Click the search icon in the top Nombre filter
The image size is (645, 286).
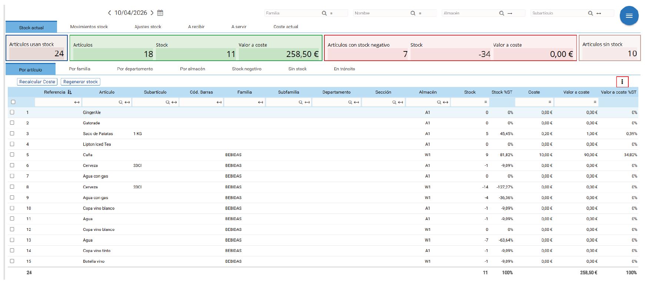pyautogui.click(x=413, y=13)
